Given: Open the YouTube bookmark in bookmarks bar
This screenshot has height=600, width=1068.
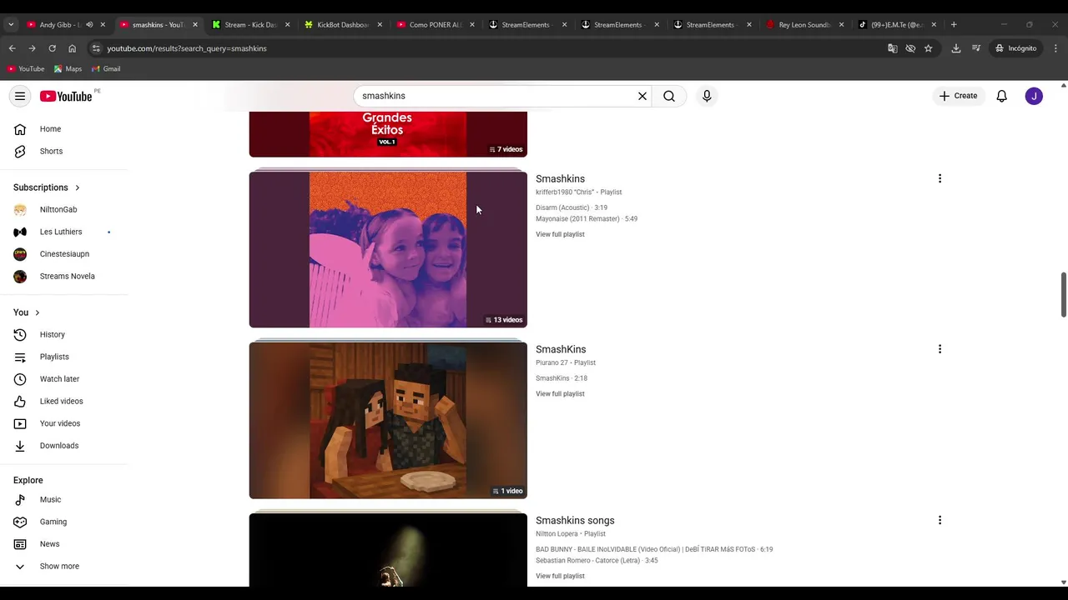Looking at the screenshot, I should tap(26, 69).
